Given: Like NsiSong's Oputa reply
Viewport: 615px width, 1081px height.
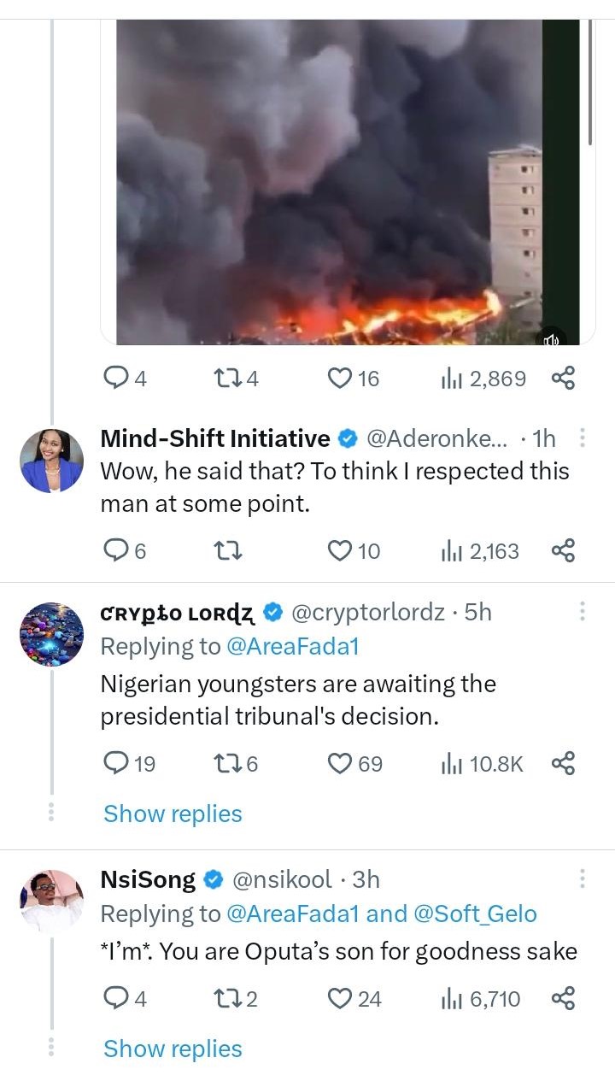Looking at the screenshot, I should (342, 998).
